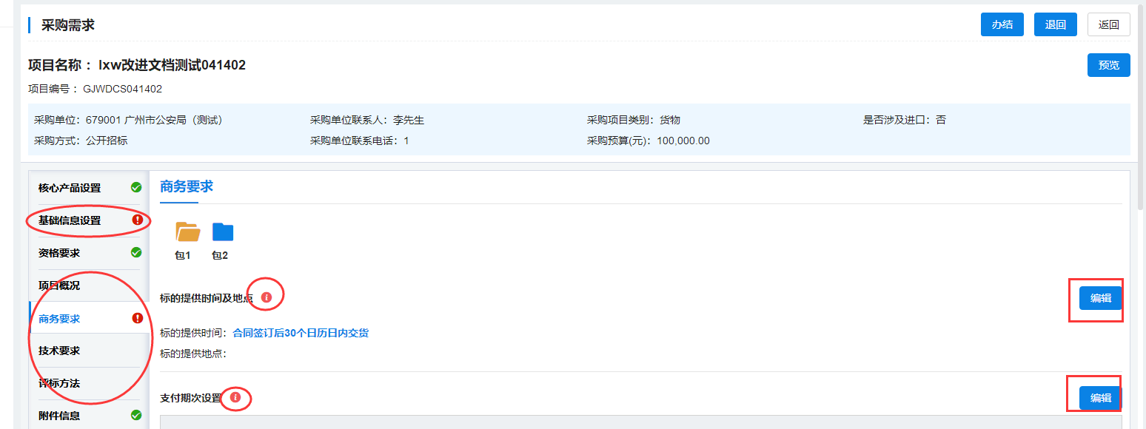Click the white 返回 button

(x=1108, y=24)
